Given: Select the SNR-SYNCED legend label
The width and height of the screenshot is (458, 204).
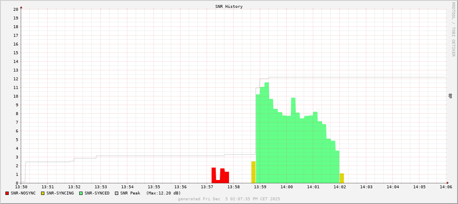Looking at the screenshot, I should (x=97, y=193).
